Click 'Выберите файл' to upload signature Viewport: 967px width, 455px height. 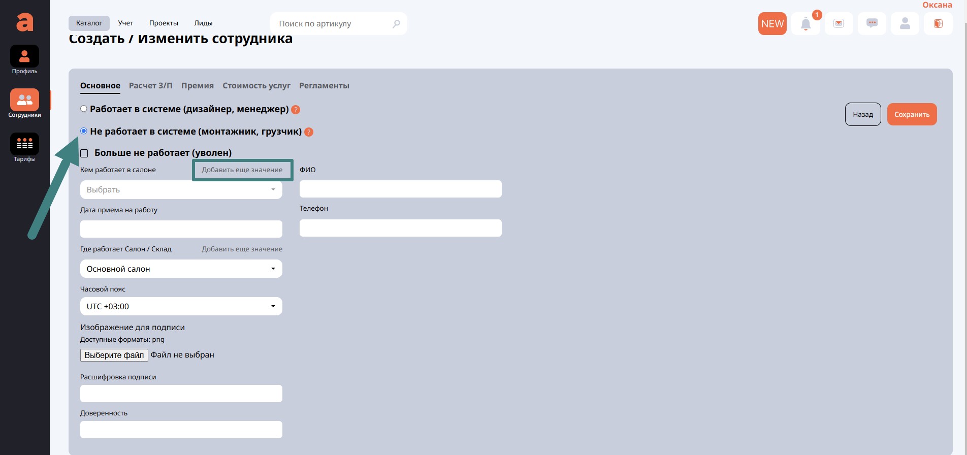pos(114,355)
